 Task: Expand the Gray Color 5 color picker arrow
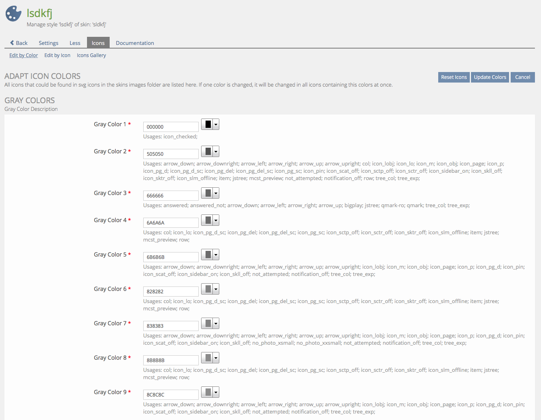[x=216, y=255]
